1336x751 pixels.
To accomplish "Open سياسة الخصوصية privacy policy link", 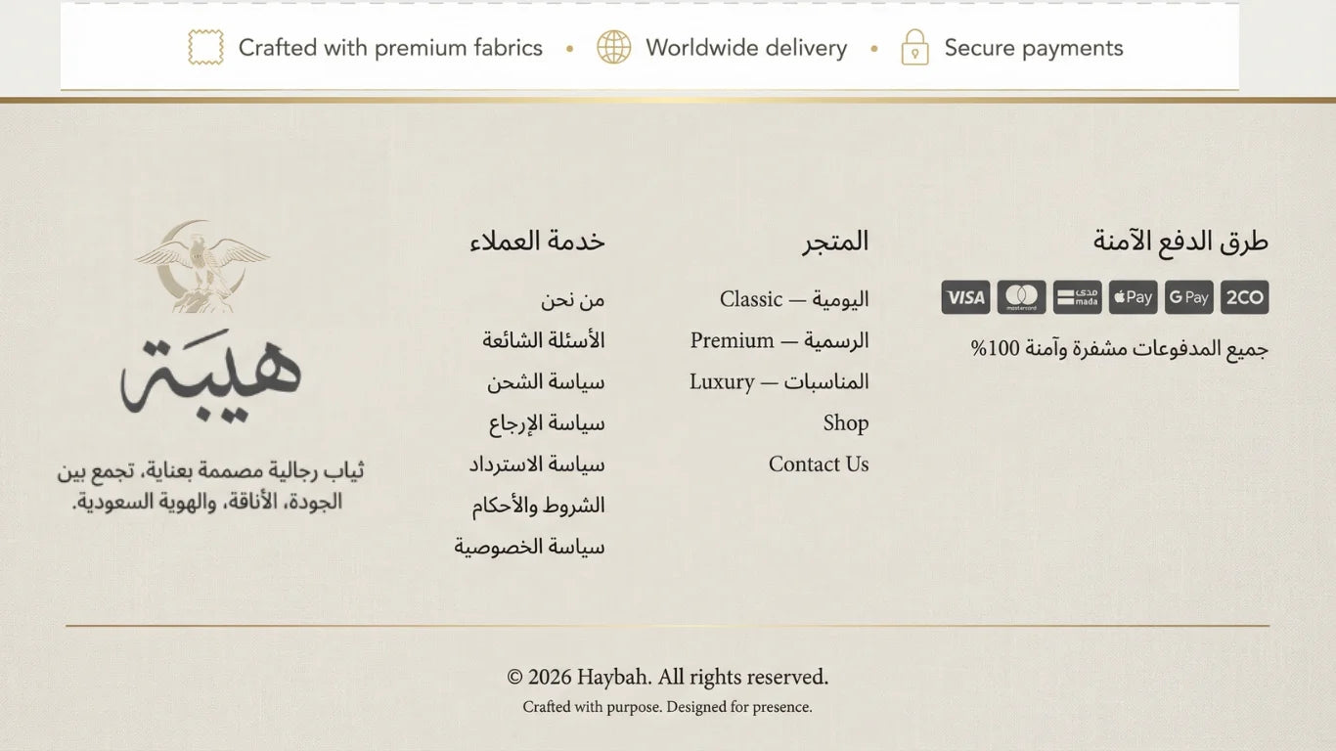I will coord(529,547).
